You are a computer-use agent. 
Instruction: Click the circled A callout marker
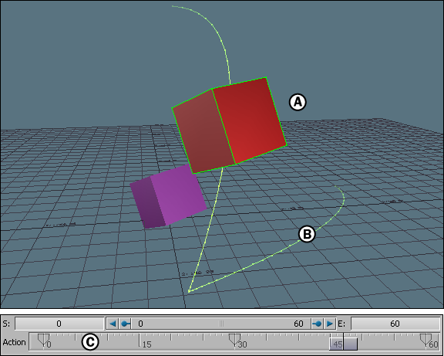[298, 102]
